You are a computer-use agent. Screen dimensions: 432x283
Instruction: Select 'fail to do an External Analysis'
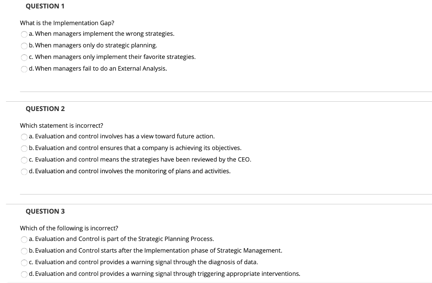click(24, 69)
